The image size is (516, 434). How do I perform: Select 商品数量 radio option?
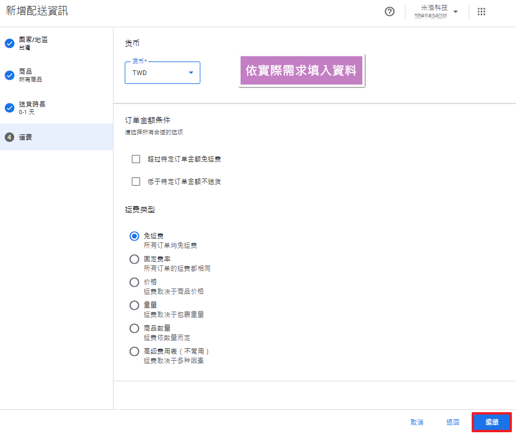click(x=134, y=328)
